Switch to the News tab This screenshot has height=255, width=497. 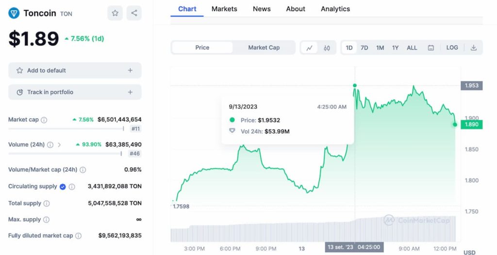coord(262,9)
